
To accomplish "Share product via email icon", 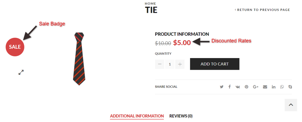I will (265, 87).
